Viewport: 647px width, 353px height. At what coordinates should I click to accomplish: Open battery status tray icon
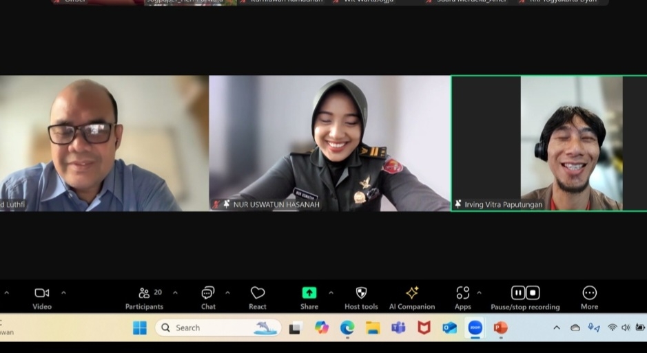640,328
